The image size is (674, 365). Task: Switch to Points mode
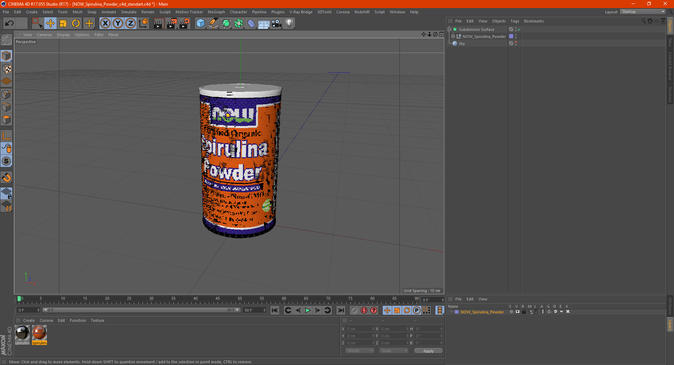tap(6, 94)
